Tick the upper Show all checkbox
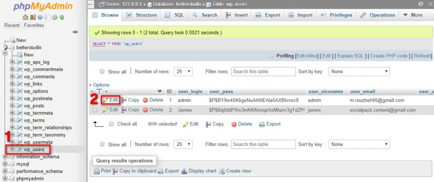This screenshot has width=434, height=182. [x=102, y=71]
